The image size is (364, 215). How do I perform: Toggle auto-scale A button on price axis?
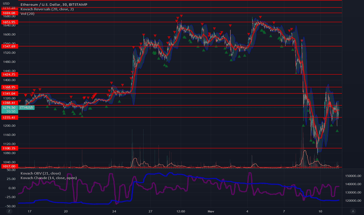(353, 211)
